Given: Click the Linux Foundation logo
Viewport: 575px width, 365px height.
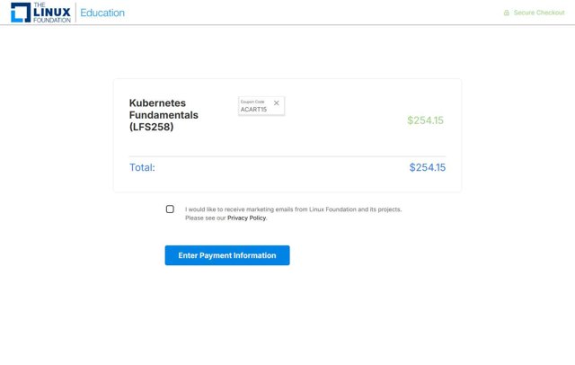Looking at the screenshot, I should (x=40, y=13).
